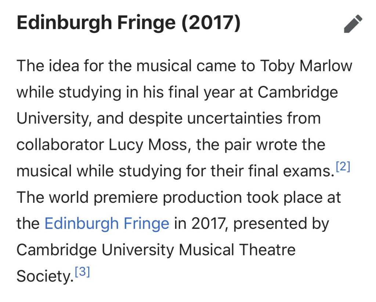Click the pencil edit section icon
Viewport: 376px width, 302px height.
(x=353, y=24)
